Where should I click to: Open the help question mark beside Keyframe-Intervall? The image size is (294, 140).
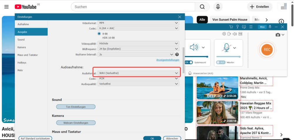[x=177, y=54]
